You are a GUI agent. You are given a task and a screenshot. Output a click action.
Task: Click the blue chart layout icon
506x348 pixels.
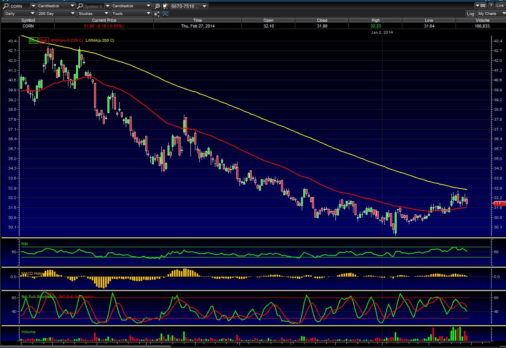tap(165, 14)
